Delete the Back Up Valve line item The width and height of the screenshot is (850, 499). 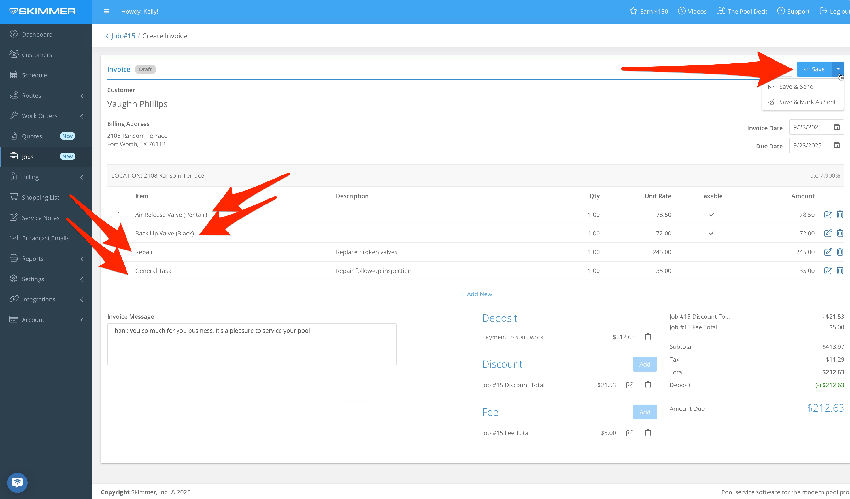pyautogui.click(x=840, y=233)
